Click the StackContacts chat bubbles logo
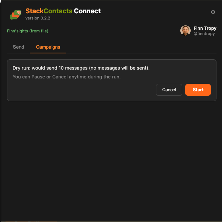222x222 pixels. coord(16,15)
